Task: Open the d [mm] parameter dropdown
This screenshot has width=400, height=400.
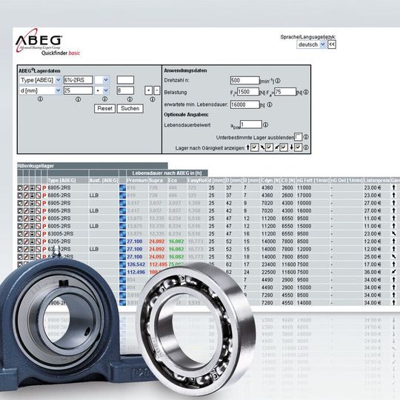Action: coord(40,90)
